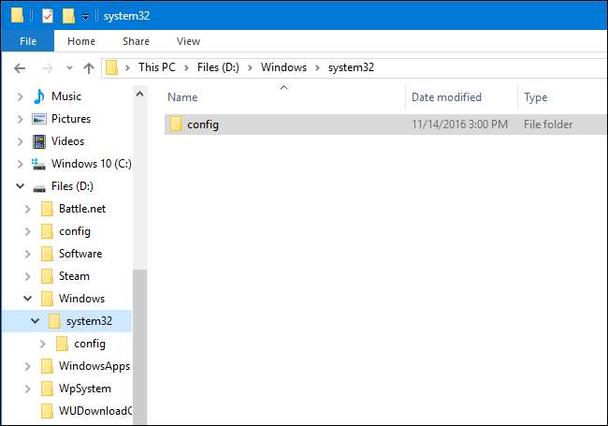Select the config folder in file list

(202, 124)
